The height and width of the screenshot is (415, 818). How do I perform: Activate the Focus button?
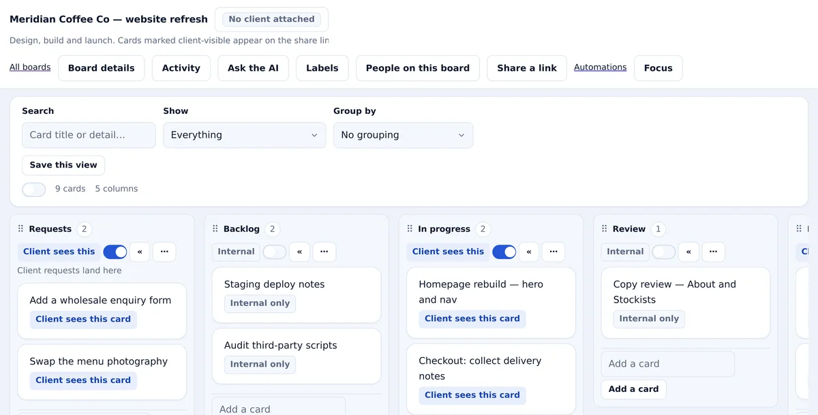(x=658, y=68)
